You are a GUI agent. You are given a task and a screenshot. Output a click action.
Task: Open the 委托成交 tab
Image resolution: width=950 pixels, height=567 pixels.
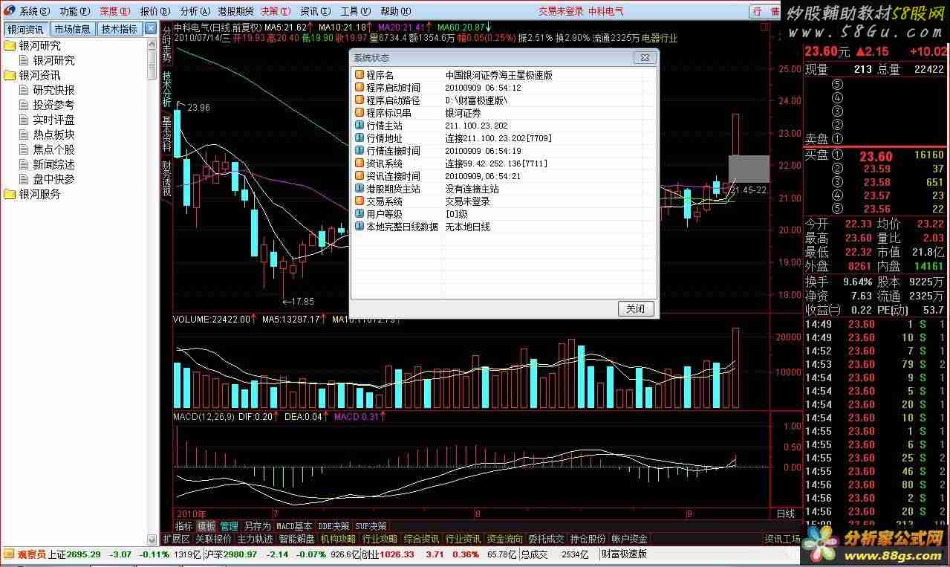click(546, 539)
